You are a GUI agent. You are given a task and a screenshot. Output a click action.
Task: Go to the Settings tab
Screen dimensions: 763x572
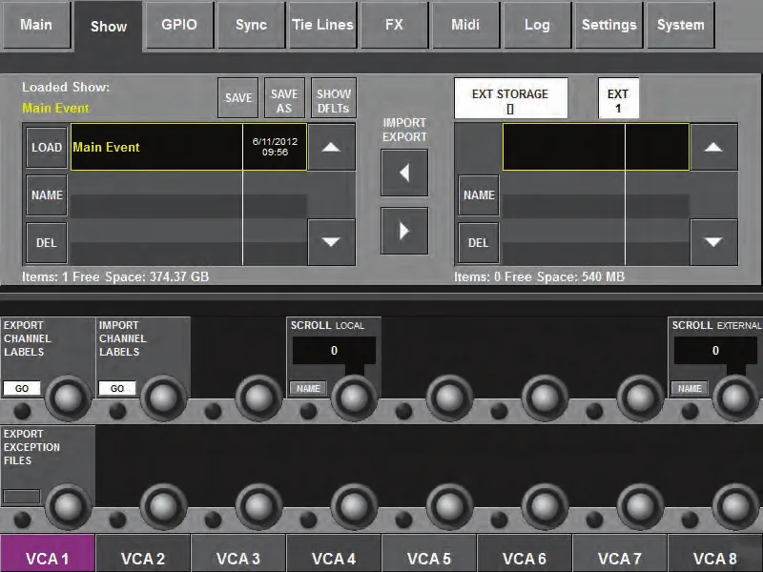[x=608, y=25]
